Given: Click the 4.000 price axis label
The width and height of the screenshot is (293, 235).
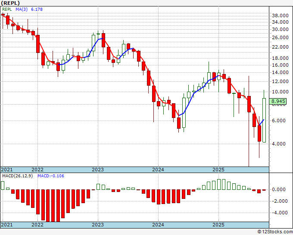Looking at the screenshot, I should (x=279, y=144).
